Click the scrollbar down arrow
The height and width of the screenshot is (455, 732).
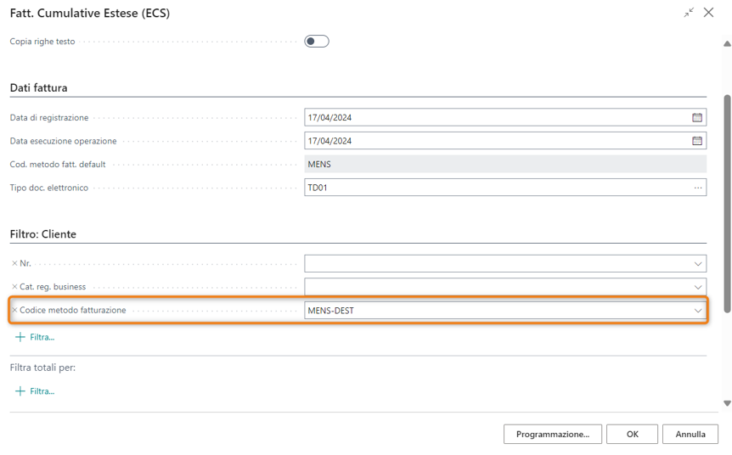pyautogui.click(x=727, y=403)
